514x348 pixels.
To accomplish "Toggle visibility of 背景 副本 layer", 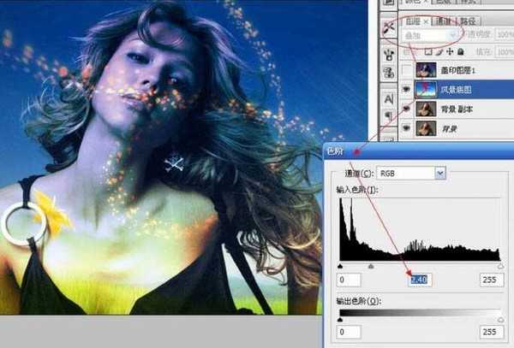I will point(404,109).
